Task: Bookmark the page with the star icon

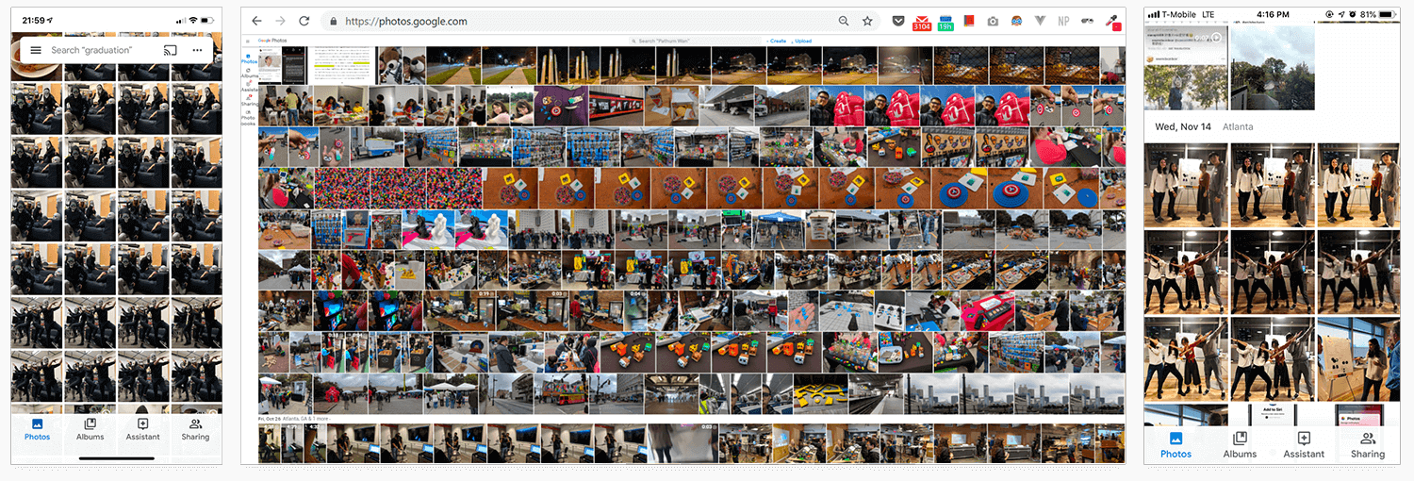Action: tap(867, 21)
